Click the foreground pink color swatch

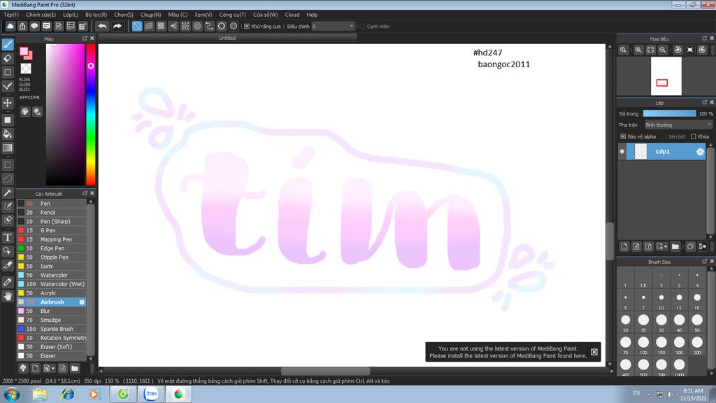[24, 52]
